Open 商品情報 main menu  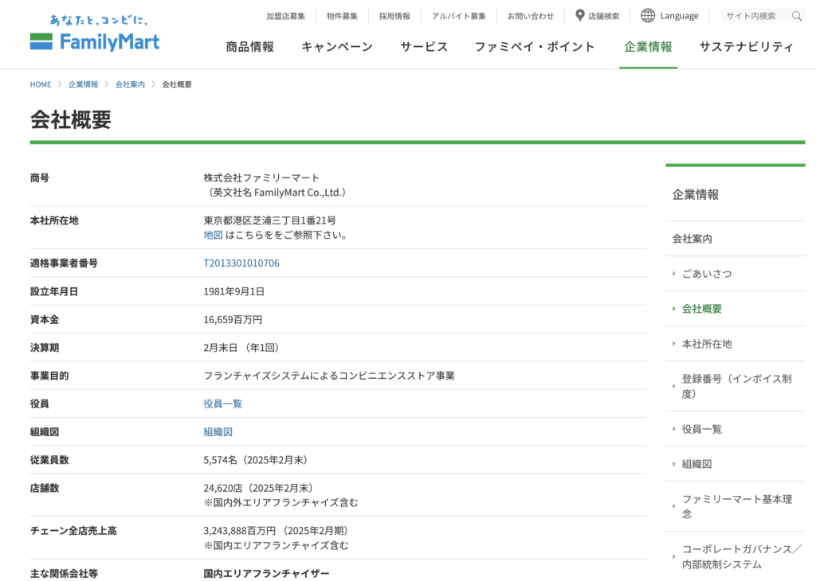(249, 47)
